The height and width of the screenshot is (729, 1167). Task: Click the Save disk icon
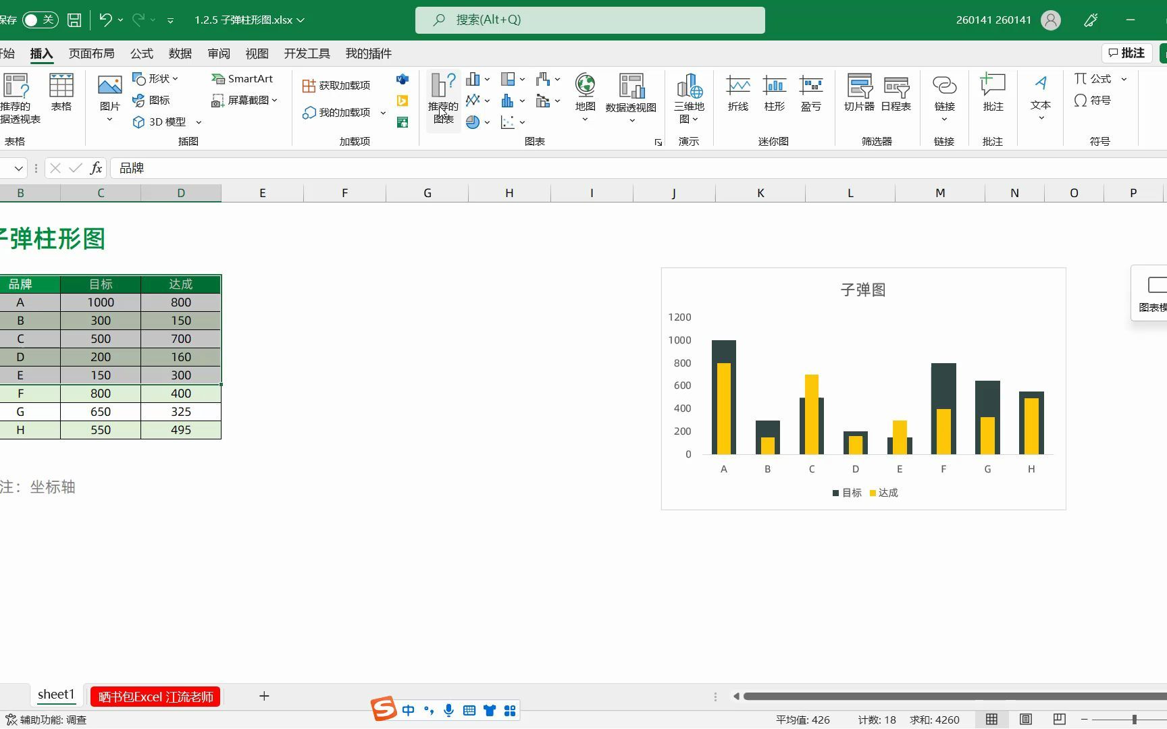point(74,20)
